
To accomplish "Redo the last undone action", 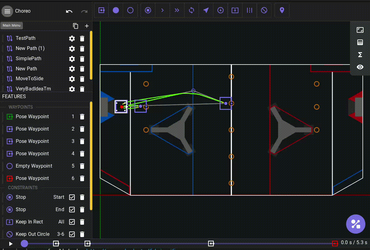I will (84, 11).
